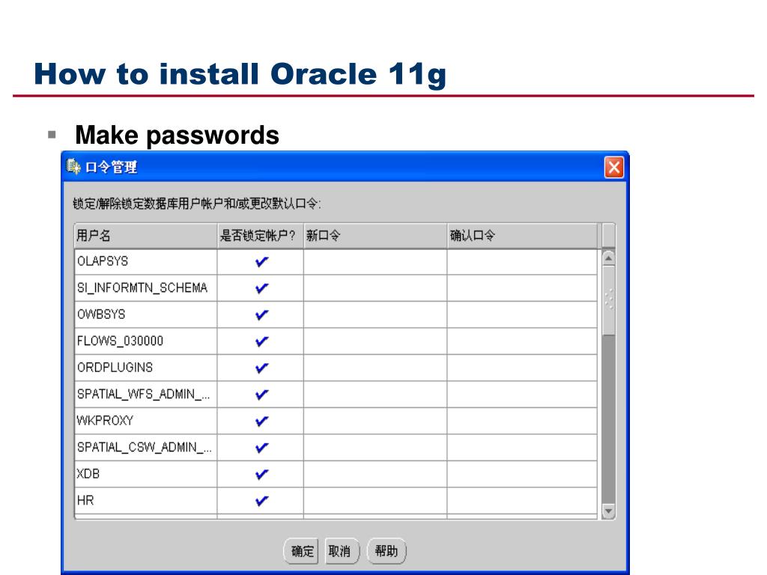Toggle lock checkmark for WKPROXY
This screenshot has width=767, height=575.
coord(261,422)
